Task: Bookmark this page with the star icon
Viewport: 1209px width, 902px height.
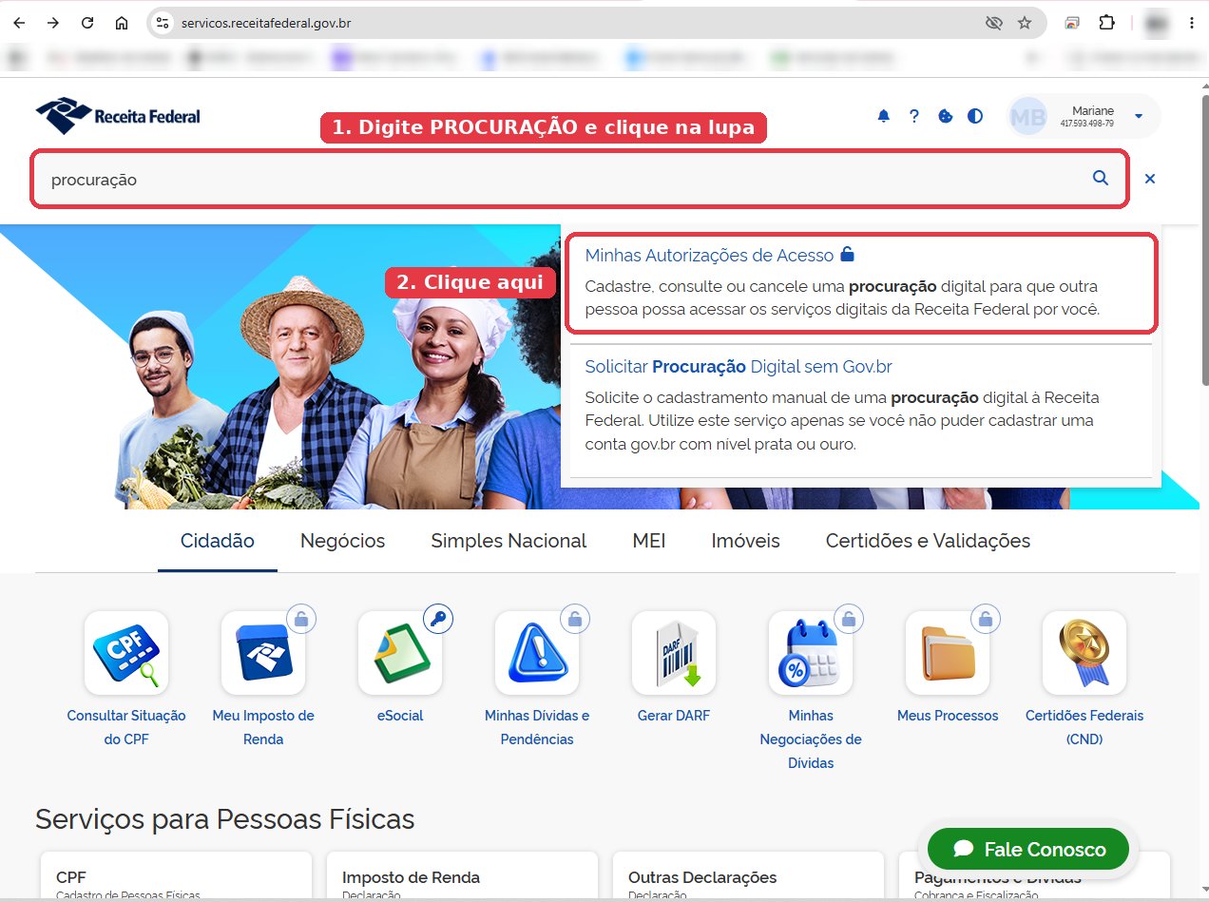Action: tap(1025, 23)
